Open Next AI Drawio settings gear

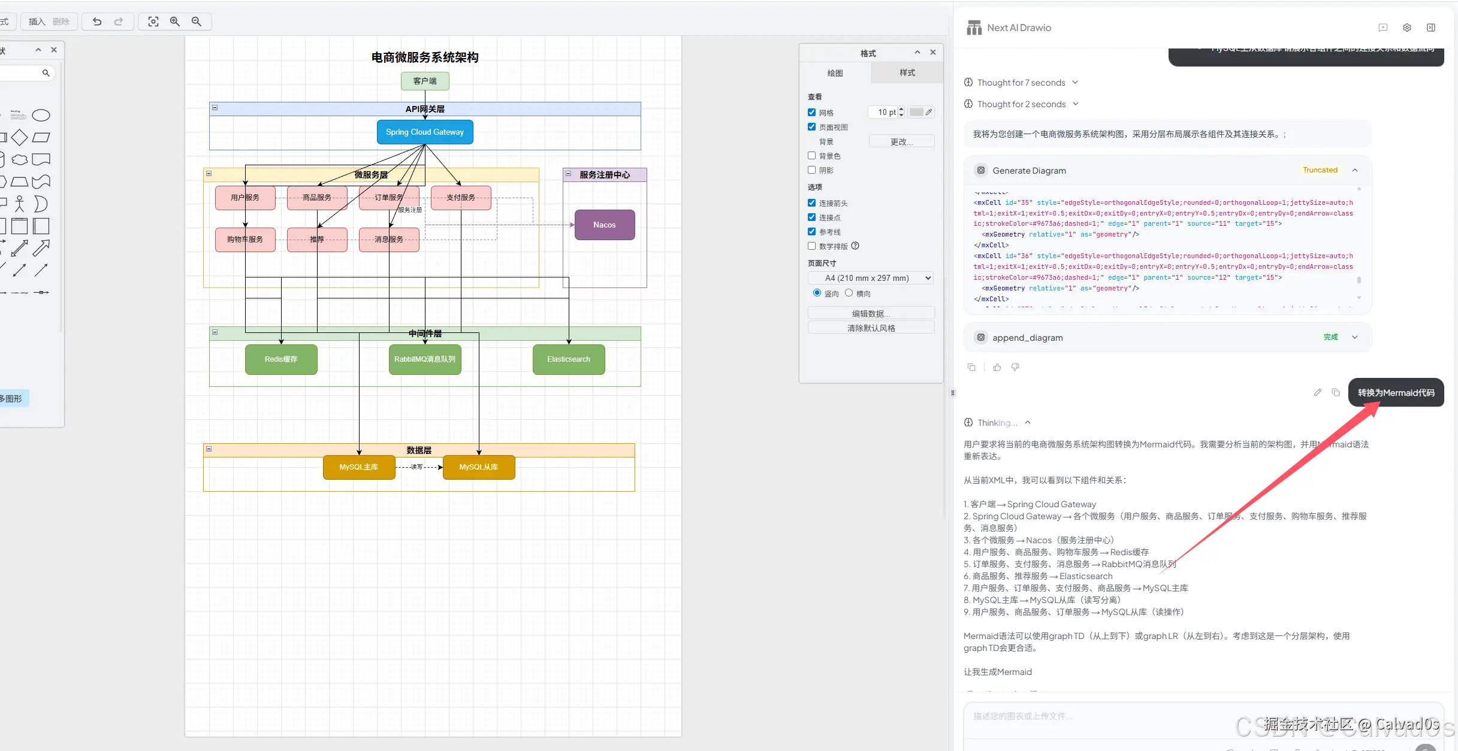tap(1407, 28)
